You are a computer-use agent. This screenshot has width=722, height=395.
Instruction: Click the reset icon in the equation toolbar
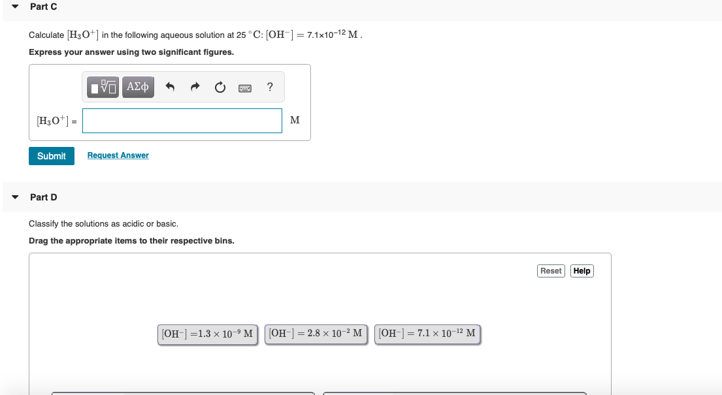pos(220,87)
